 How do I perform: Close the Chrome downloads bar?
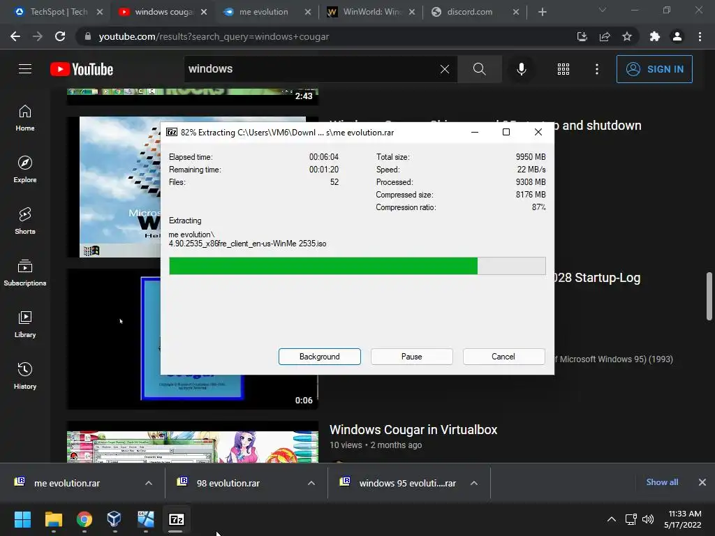pos(702,482)
